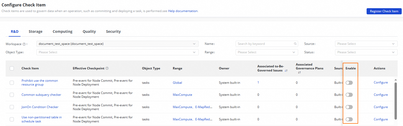This screenshot has height=126, width=403.
Task: Open Prohibit use the common resource group
Action: (40, 82)
